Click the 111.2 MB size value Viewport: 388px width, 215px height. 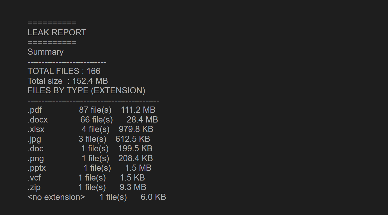138,110
